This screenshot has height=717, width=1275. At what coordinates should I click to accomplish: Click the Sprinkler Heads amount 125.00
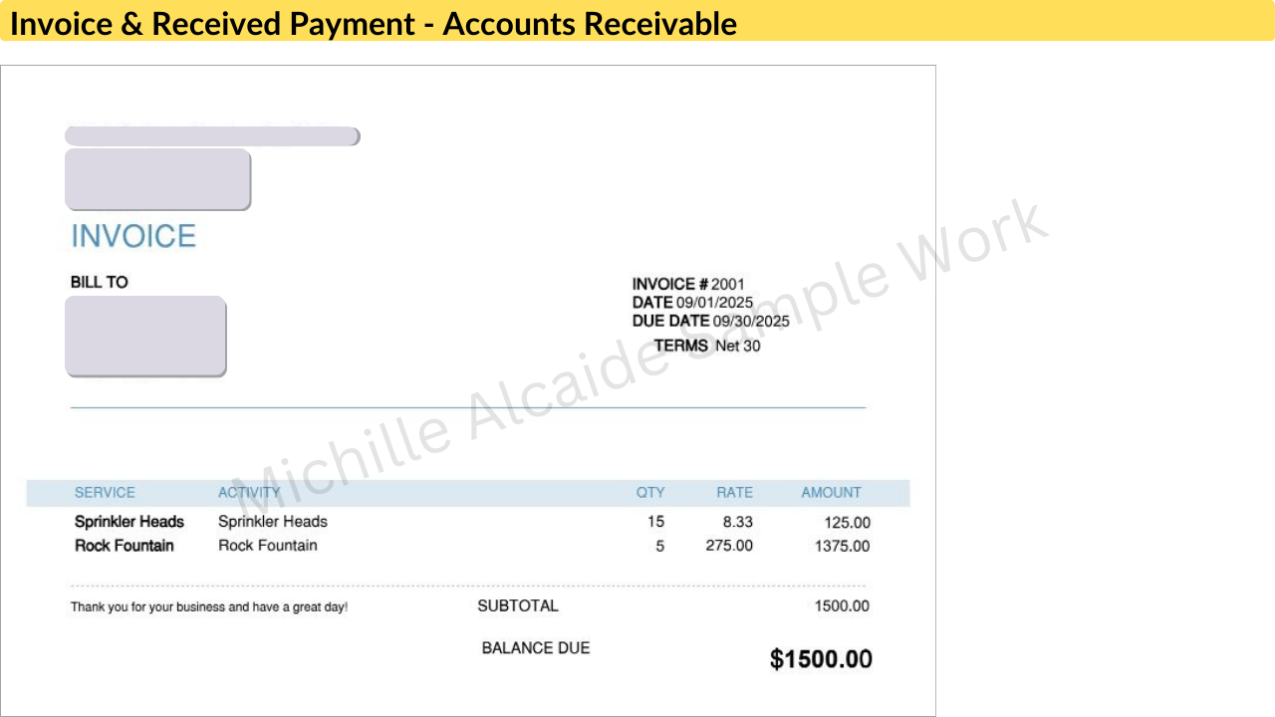pos(847,522)
